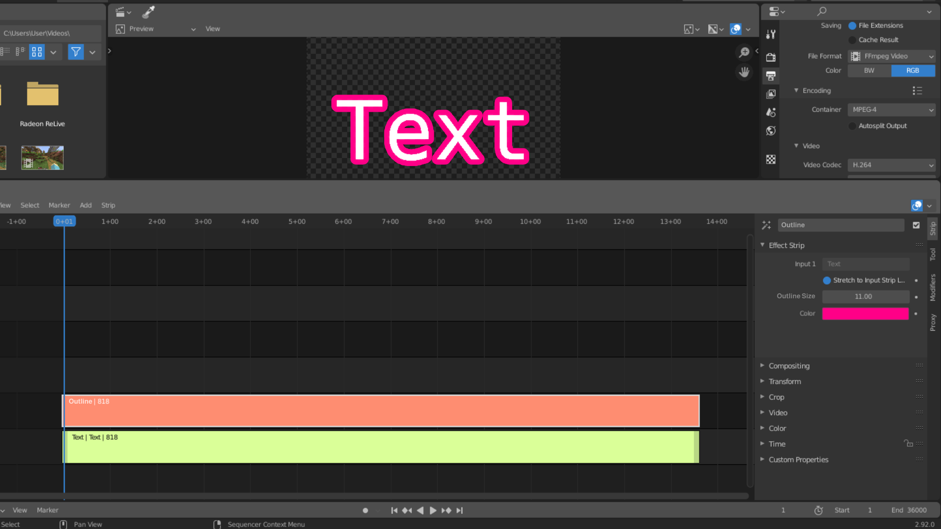Toggle the playback sync clock icon
The width and height of the screenshot is (941, 529).
click(818, 510)
